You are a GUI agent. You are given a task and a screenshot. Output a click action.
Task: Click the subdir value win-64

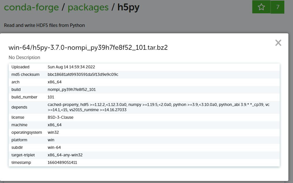click(54, 147)
